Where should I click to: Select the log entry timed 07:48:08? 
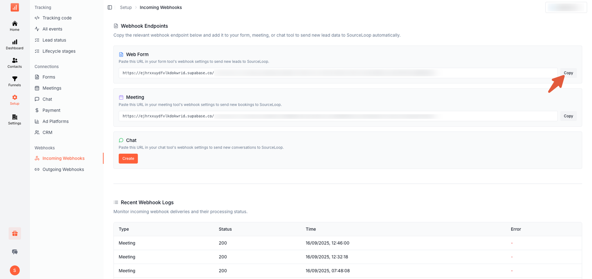(x=348, y=271)
